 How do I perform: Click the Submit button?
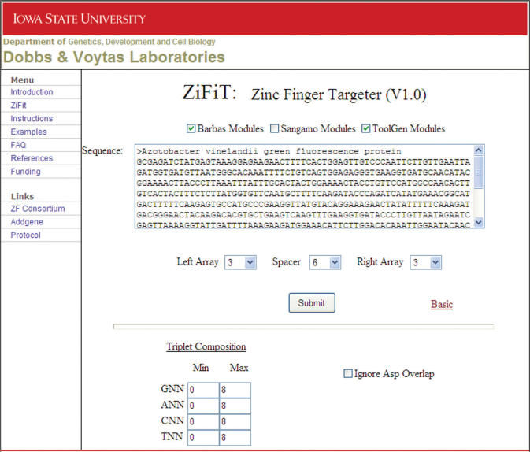312,303
